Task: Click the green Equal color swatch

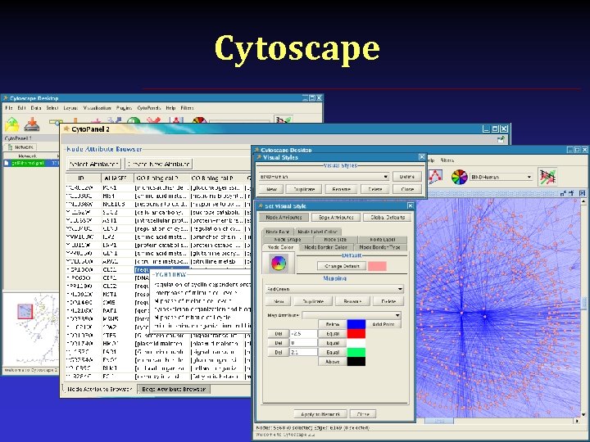Action: point(356,352)
